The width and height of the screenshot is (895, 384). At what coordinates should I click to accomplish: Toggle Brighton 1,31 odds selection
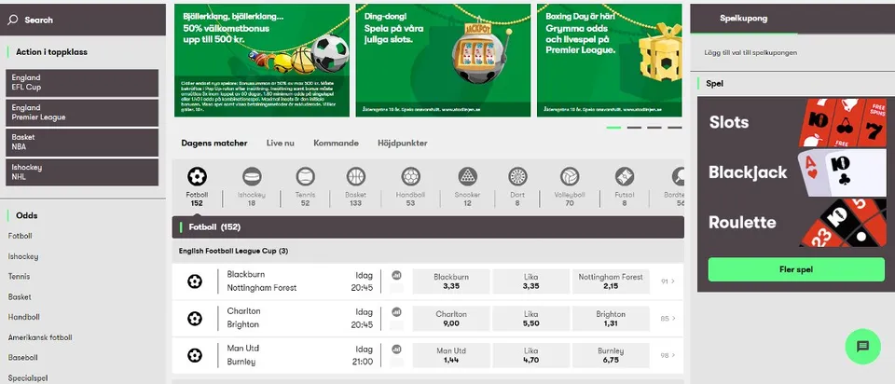pyautogui.click(x=611, y=319)
